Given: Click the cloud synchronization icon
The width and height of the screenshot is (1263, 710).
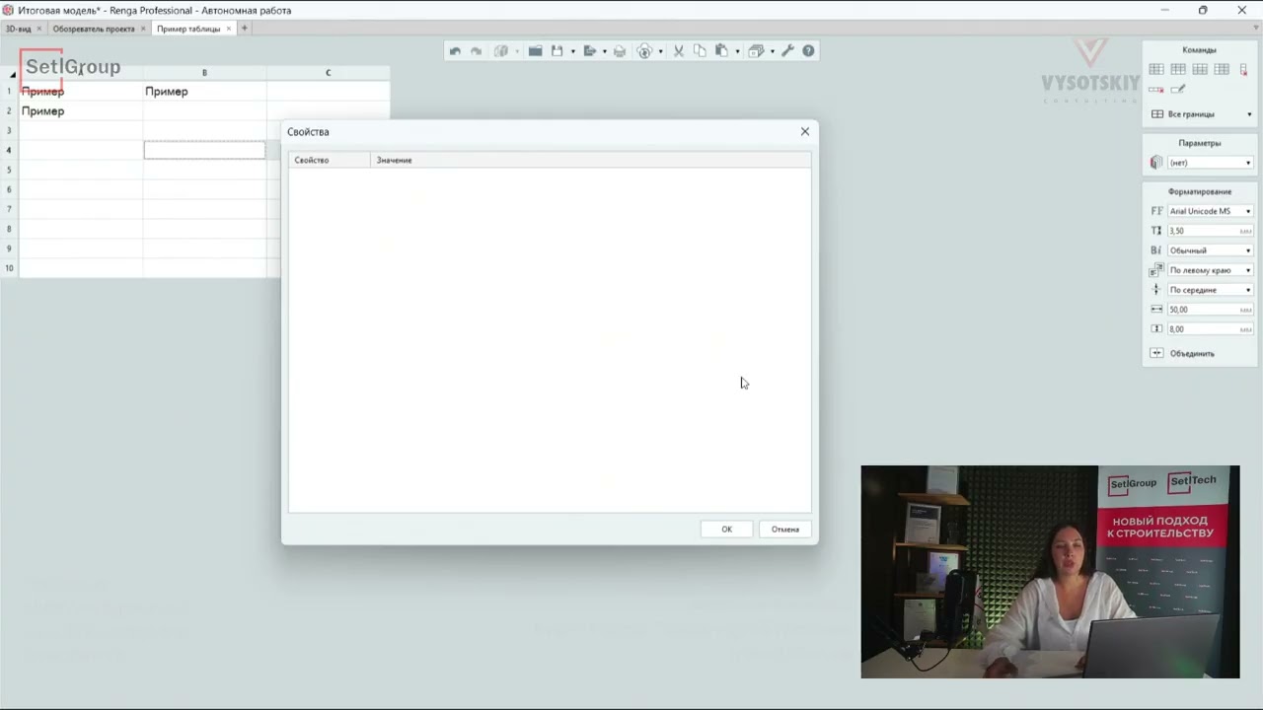Looking at the screenshot, I should tap(645, 51).
